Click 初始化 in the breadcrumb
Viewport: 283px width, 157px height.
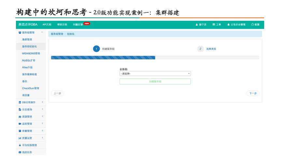click(71, 34)
